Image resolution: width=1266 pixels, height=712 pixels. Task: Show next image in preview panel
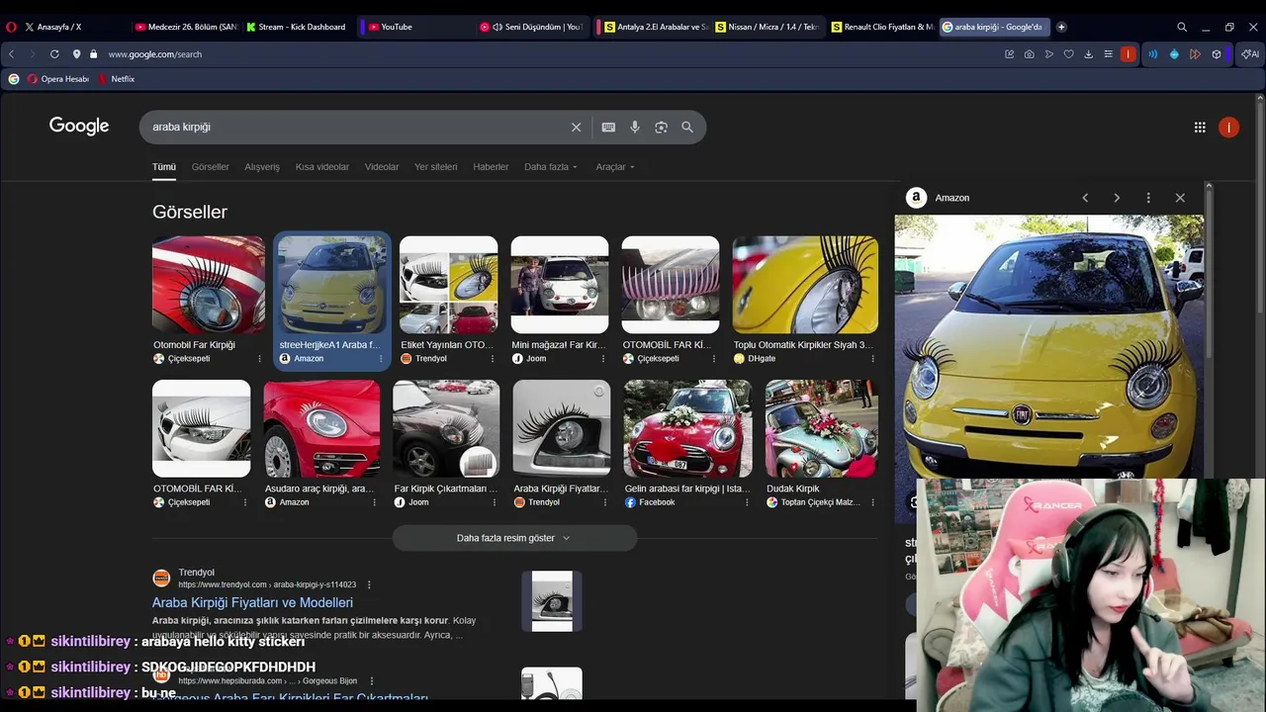tap(1117, 198)
